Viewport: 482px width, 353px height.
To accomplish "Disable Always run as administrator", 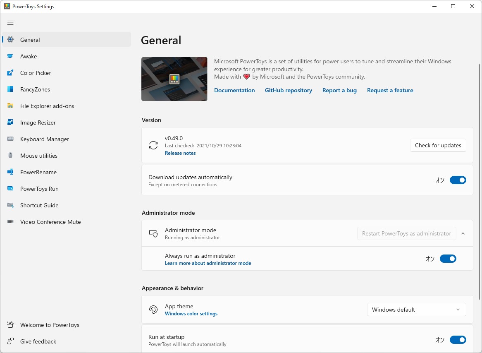I will coord(448,259).
